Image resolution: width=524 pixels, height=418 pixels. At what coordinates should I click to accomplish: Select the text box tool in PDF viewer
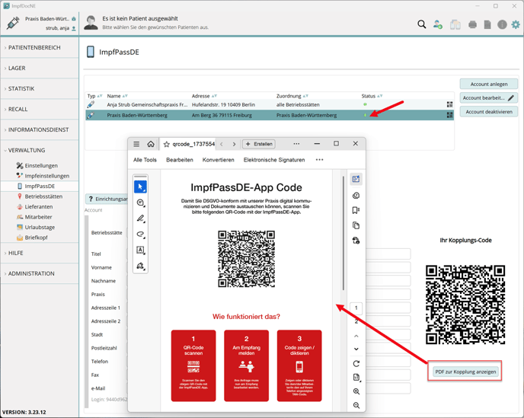point(140,250)
